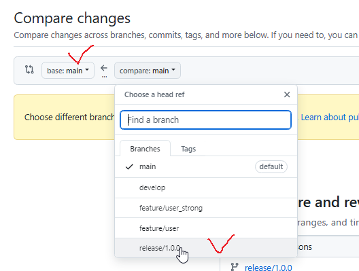Click the checkmark icon next to main

[129, 166]
